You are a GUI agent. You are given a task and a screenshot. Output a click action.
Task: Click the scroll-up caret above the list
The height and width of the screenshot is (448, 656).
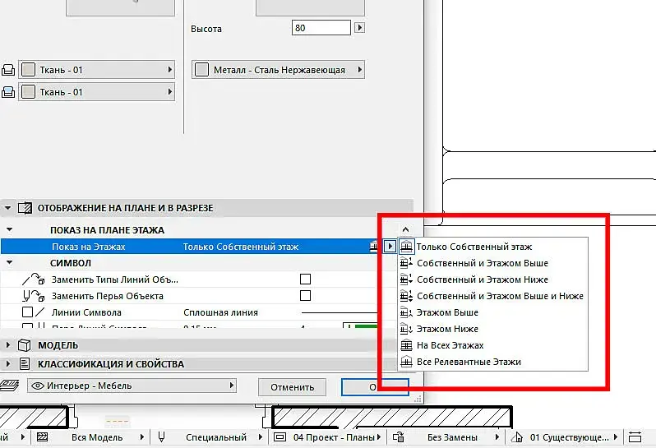[405, 229]
